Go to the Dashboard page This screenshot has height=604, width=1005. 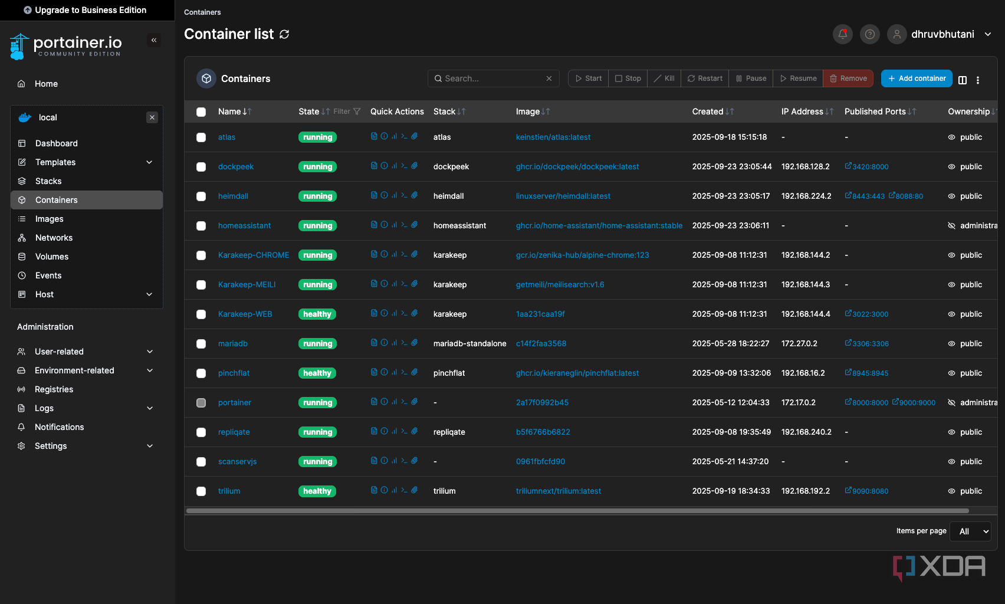[x=87, y=143]
